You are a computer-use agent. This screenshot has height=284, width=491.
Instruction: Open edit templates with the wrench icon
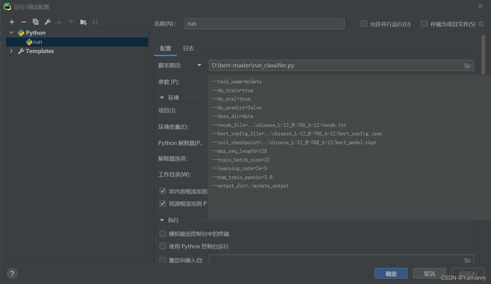click(47, 22)
